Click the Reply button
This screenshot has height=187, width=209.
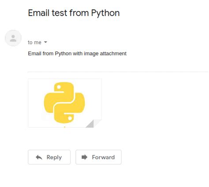click(49, 157)
